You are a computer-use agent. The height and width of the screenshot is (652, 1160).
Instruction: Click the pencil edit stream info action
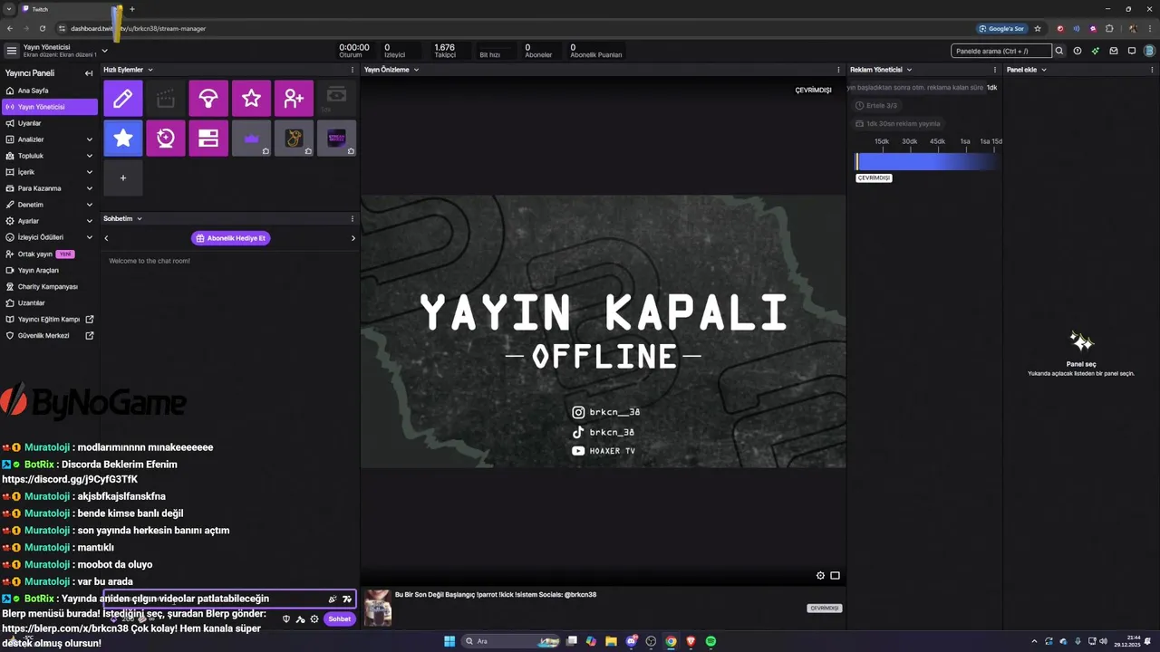(123, 99)
